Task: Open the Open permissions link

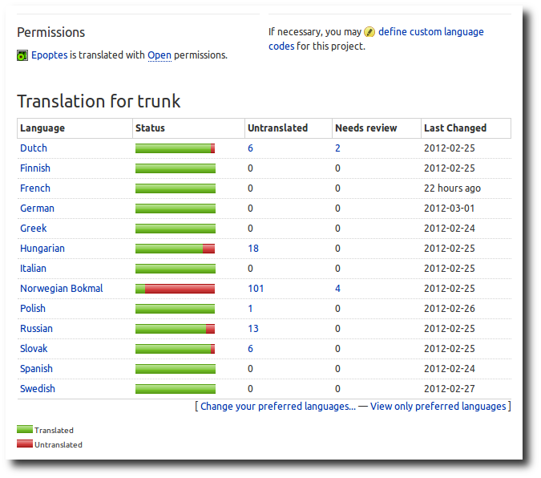Action: 159,55
